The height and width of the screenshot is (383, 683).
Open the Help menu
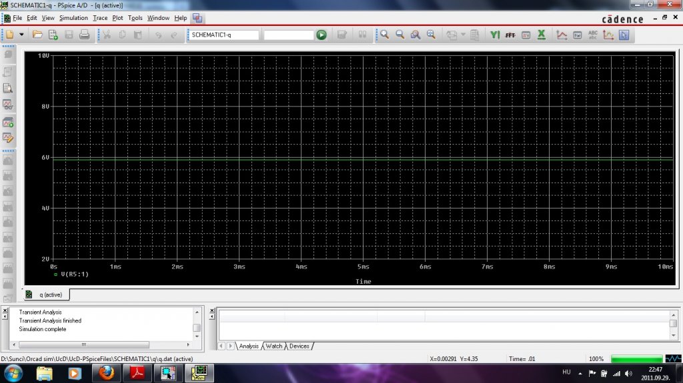coord(180,18)
